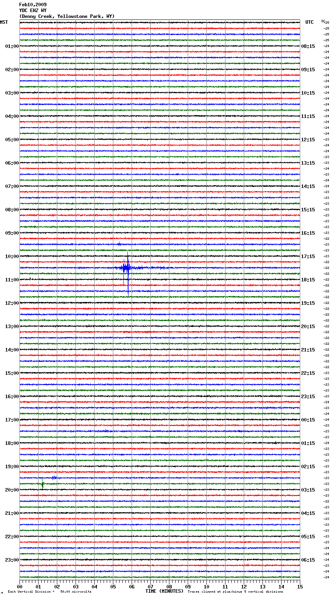Click the TIME (MINUTES) axis title

[x=164, y=591]
